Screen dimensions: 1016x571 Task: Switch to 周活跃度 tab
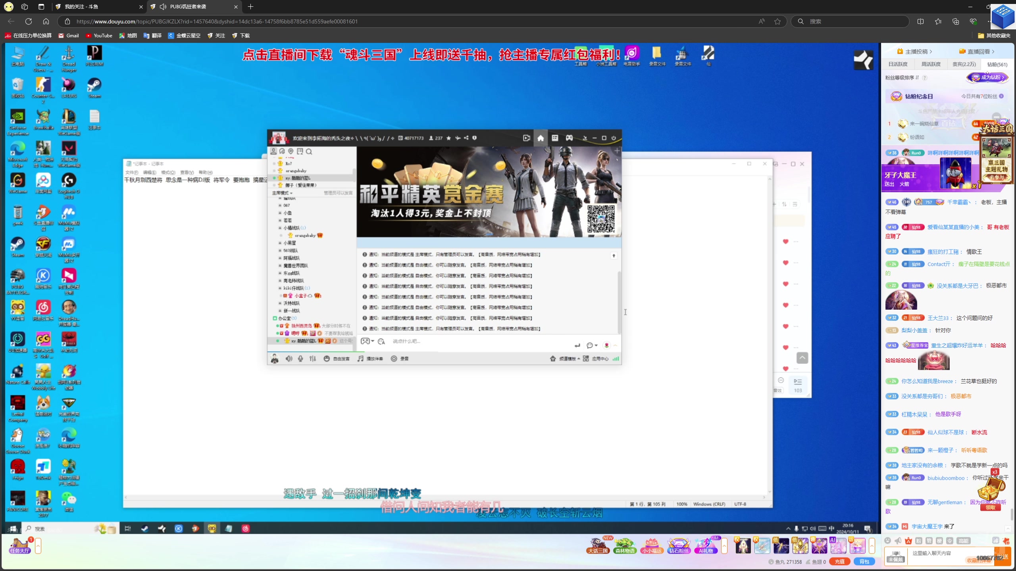click(931, 64)
